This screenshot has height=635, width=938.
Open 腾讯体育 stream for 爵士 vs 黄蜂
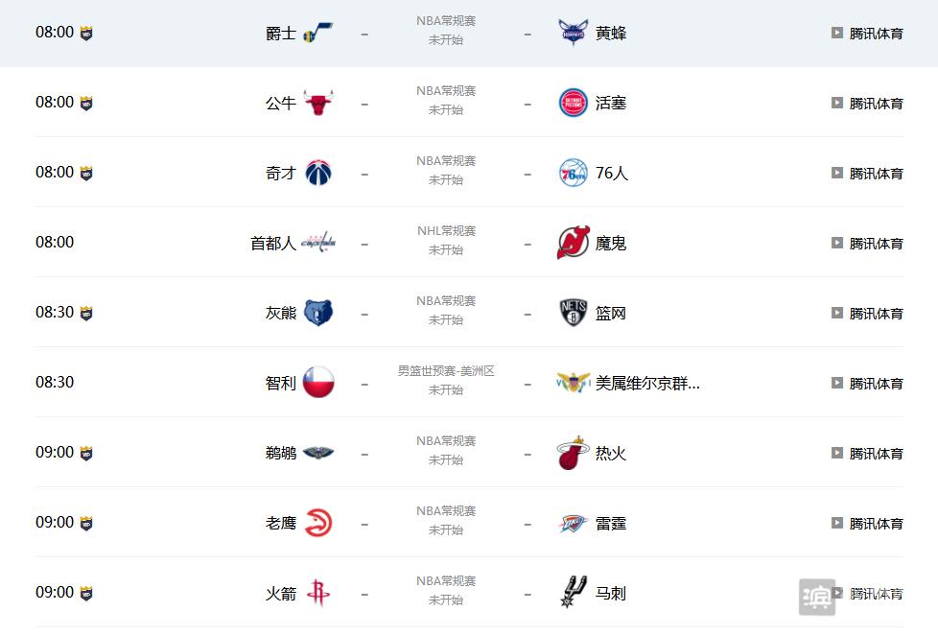tap(876, 34)
